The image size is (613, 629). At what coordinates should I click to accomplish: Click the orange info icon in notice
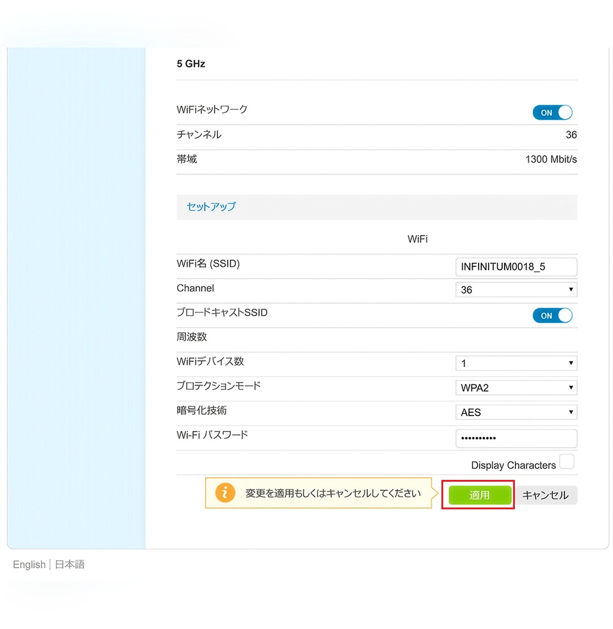point(225,493)
